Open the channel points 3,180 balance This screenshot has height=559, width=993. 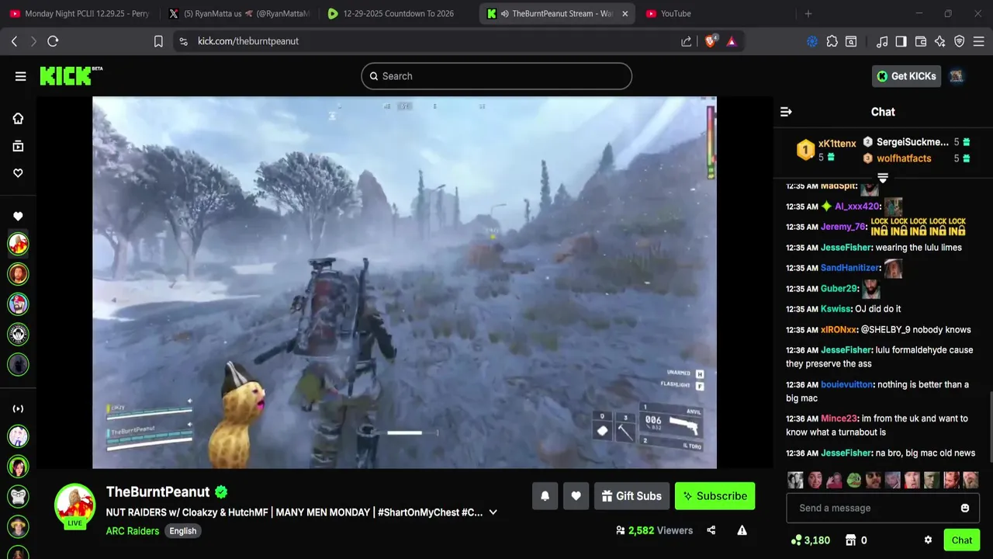810,540
